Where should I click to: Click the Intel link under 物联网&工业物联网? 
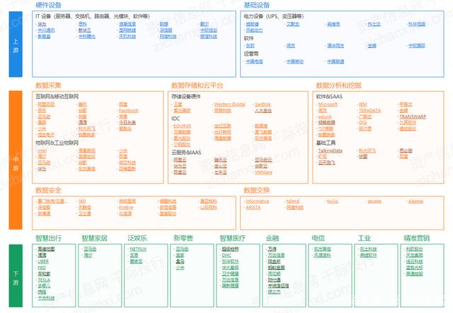click(x=42, y=150)
